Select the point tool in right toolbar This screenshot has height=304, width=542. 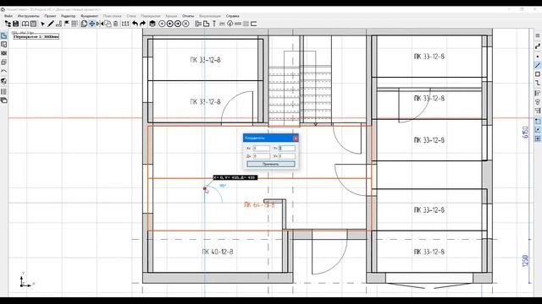[538, 57]
